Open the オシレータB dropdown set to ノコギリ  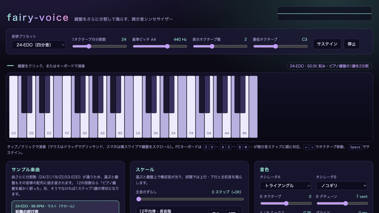click(x=342, y=185)
